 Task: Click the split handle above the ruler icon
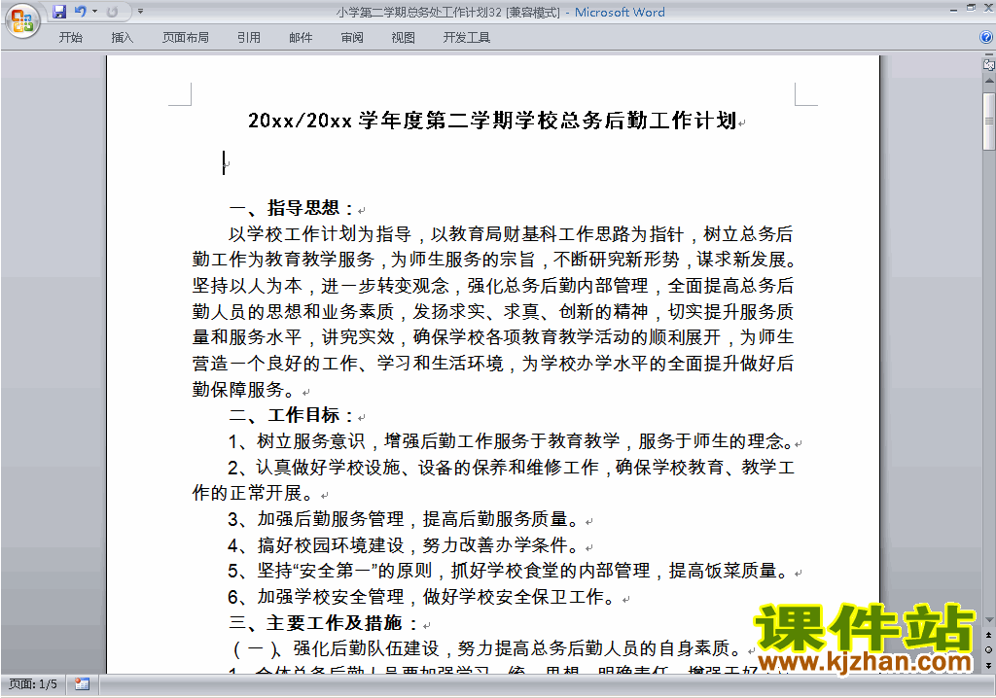(989, 54)
